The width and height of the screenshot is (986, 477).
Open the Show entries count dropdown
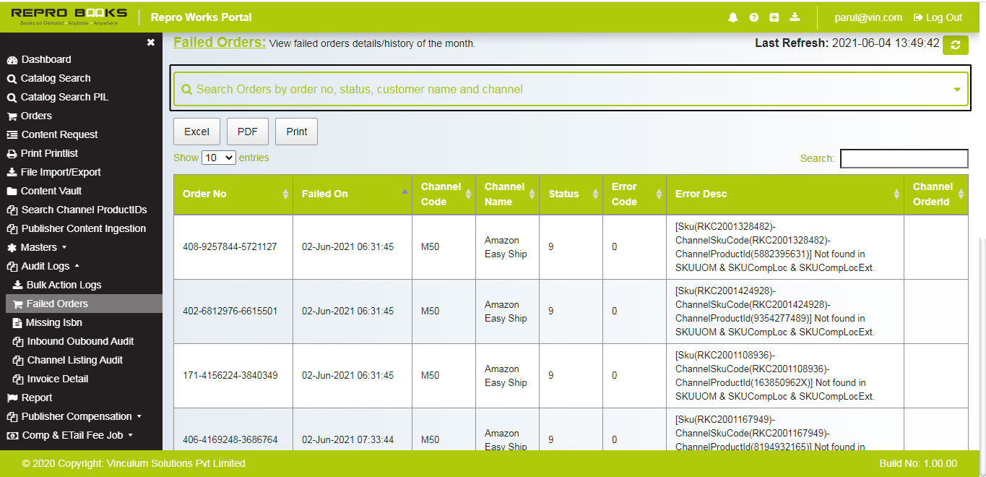tap(218, 158)
